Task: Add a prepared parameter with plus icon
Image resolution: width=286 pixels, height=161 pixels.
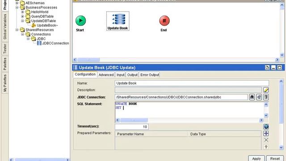Action: tap(266, 133)
